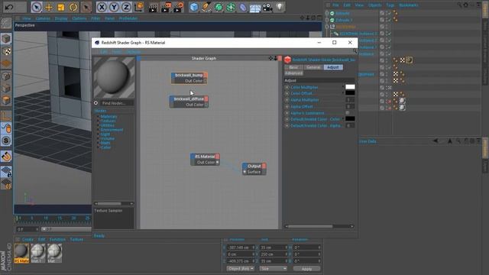Click the blue Cube primitive icon
The image size is (489, 275).
point(194,7)
